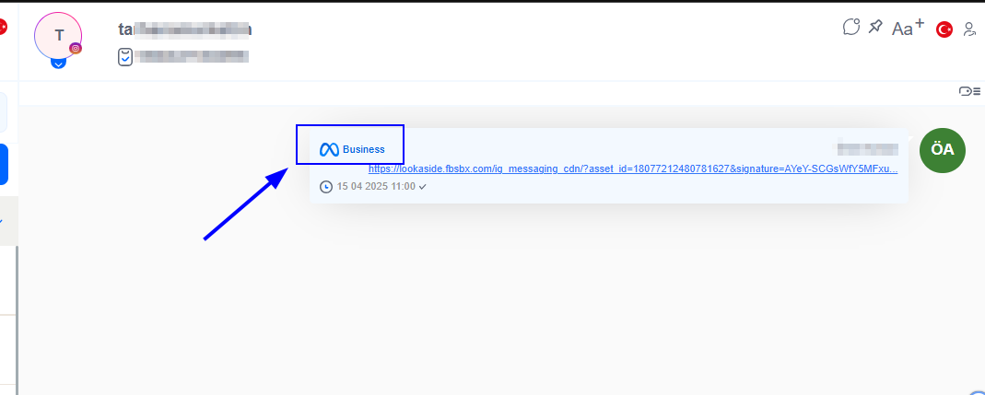
Task: Click the delivered checkmark after the timestamp
Action: click(x=423, y=187)
